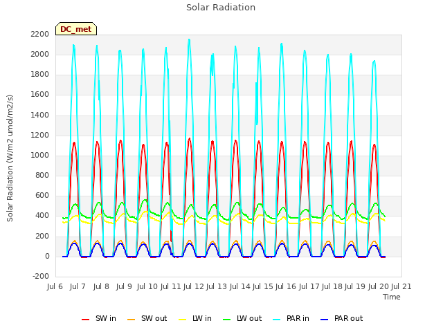Viewport: 443px width, 332px height.
Task: Click the Jul 13 x-axis label
Action: tap(216, 286)
